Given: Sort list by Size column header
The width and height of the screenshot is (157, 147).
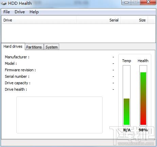Looking at the screenshot, I should pyautogui.click(x=134, y=20).
